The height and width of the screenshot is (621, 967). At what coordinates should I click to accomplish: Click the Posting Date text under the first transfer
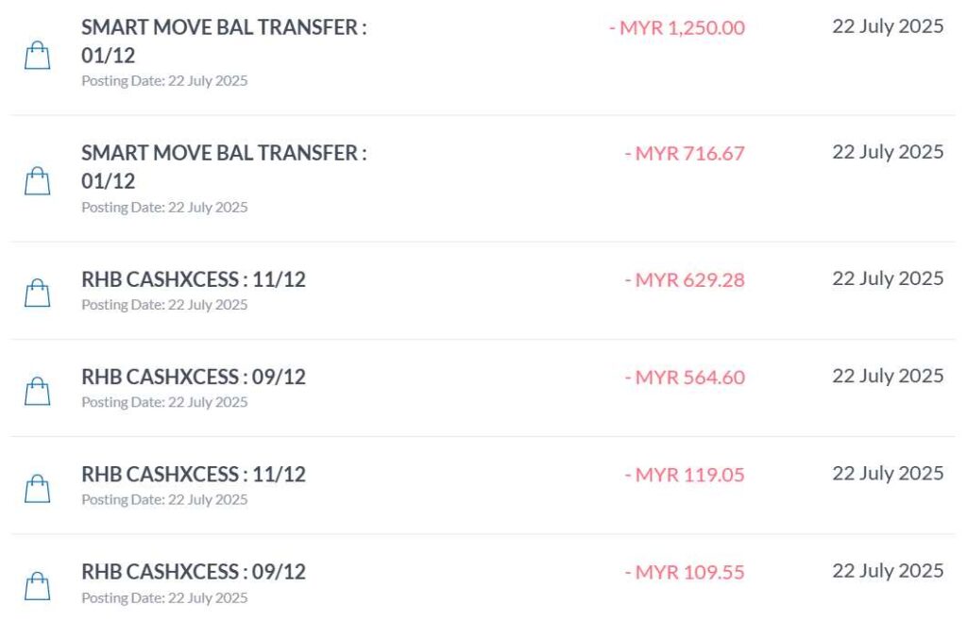[163, 81]
